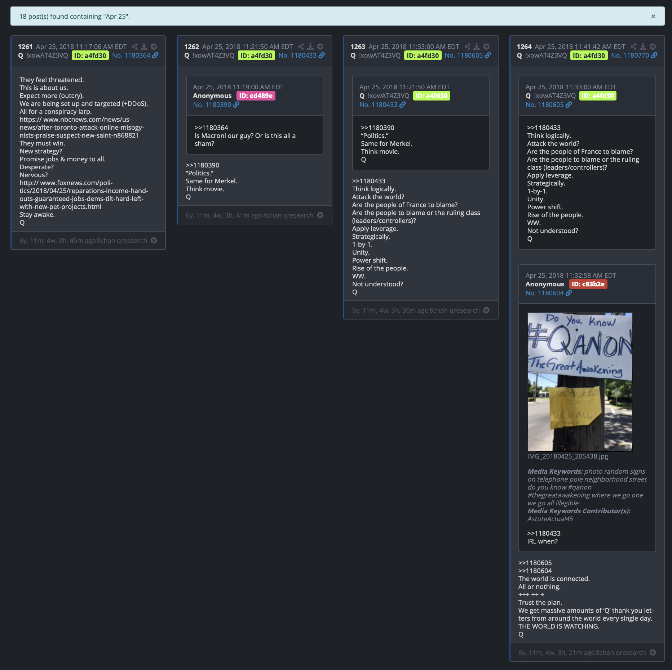672x670 pixels.
Task: Click post number 1262 in header
Action: 191,47
